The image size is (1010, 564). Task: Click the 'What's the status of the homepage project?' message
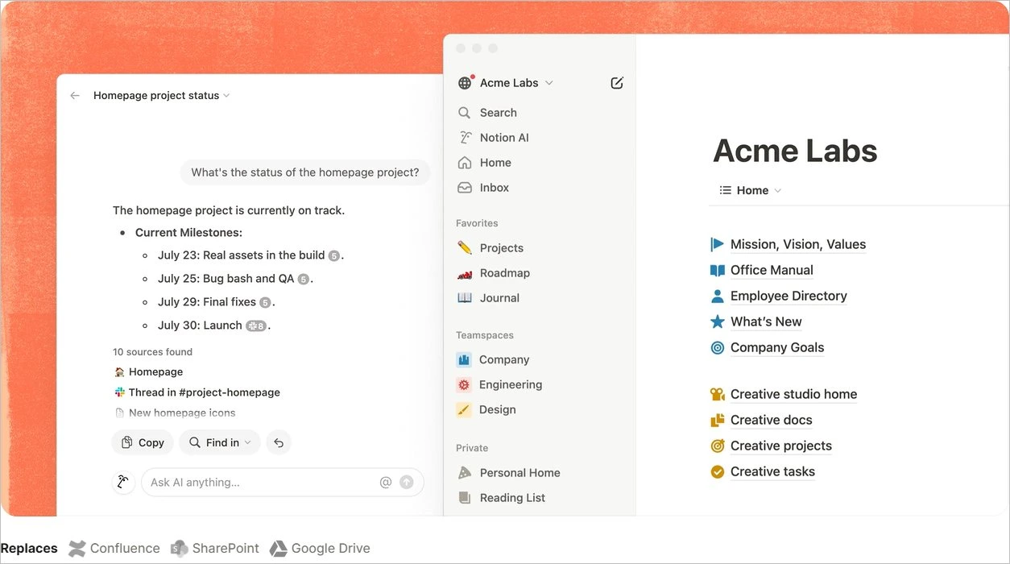point(305,172)
